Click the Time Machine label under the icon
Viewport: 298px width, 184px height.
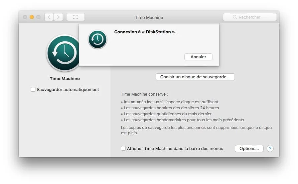65,79
